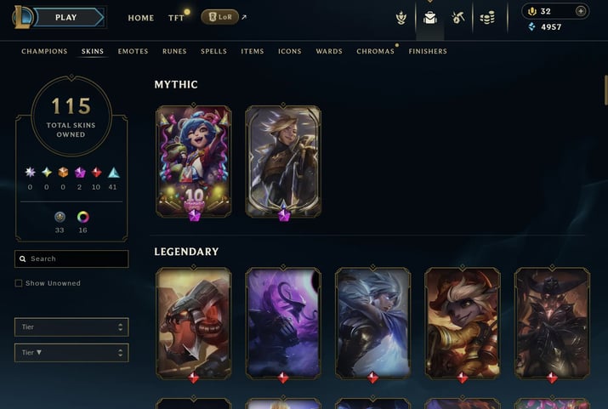Expand the Tier ▼ sort dropdown
Image resolution: width=608 pixels, height=409 pixels.
71,352
